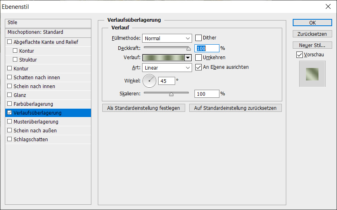This screenshot has width=337, height=210.
Task: Select the Musterüberlagerung row label
Action: click(36, 122)
